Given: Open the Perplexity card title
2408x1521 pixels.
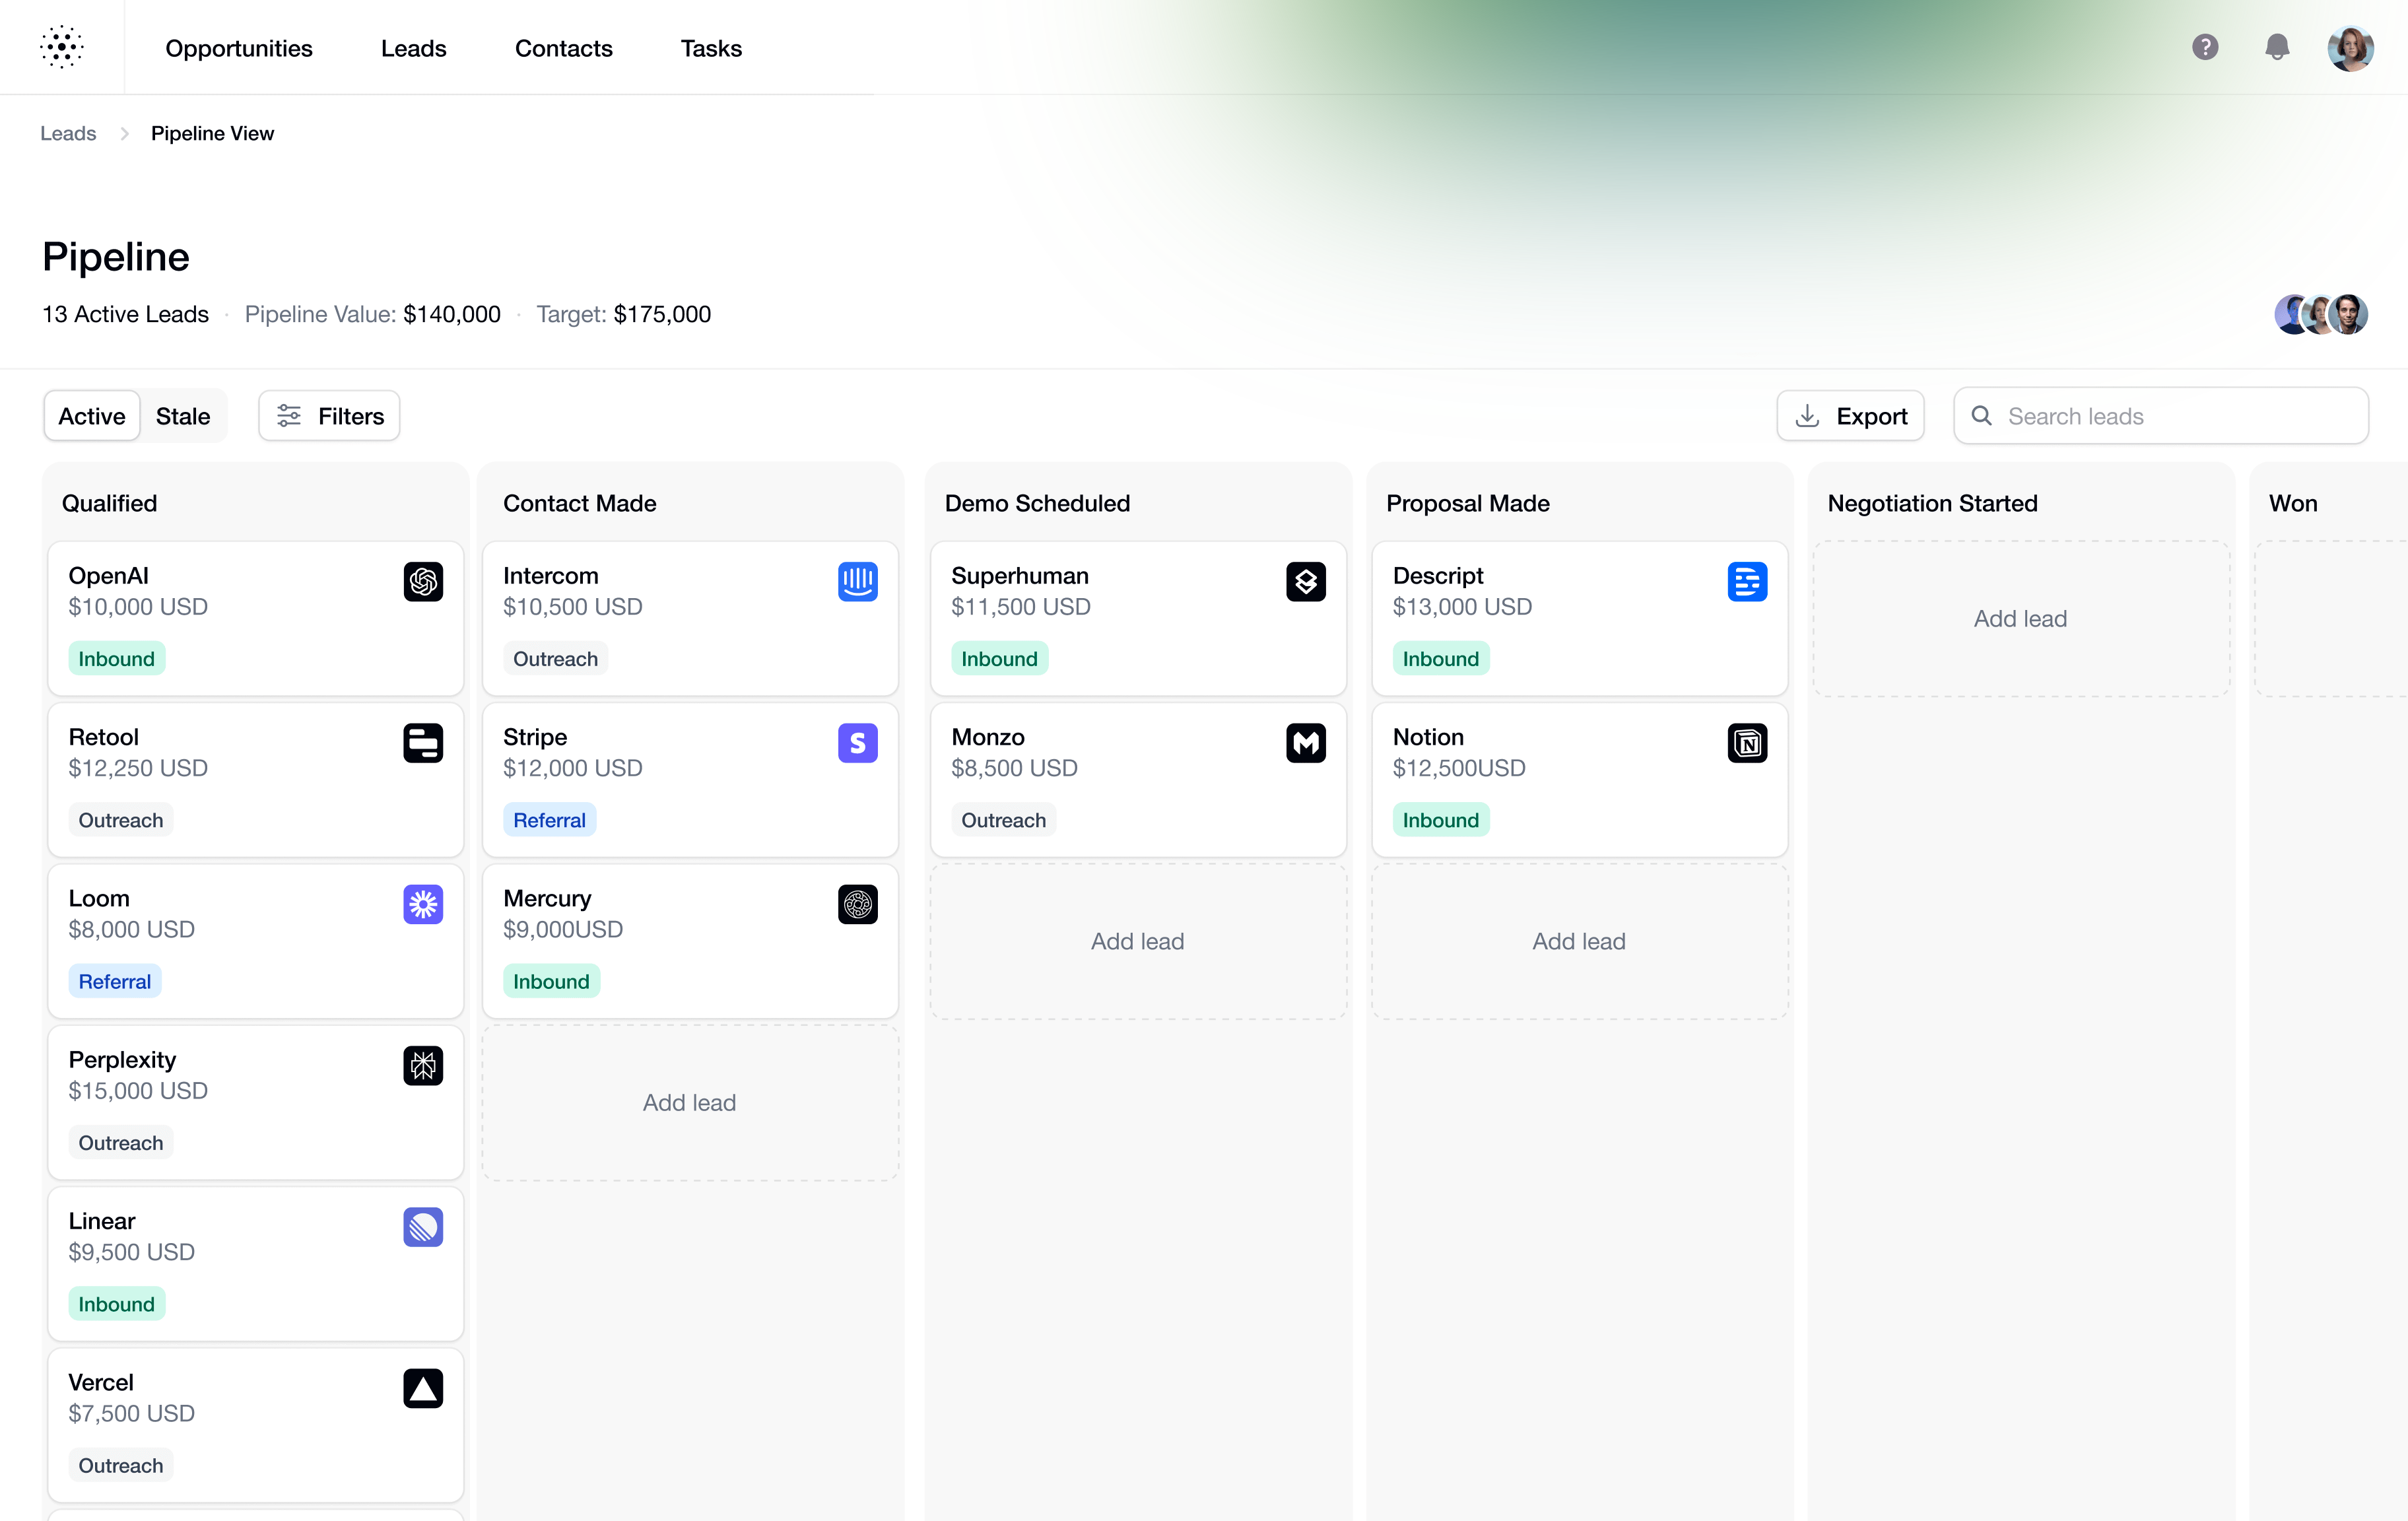Looking at the screenshot, I should (x=122, y=1060).
